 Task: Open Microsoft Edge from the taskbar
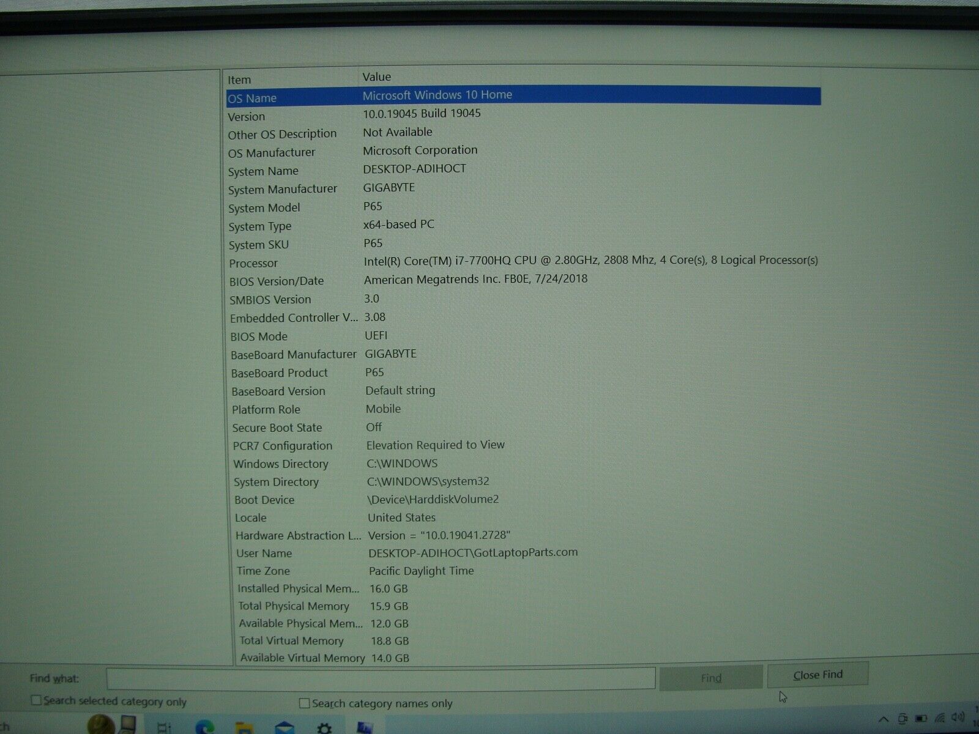(x=204, y=727)
